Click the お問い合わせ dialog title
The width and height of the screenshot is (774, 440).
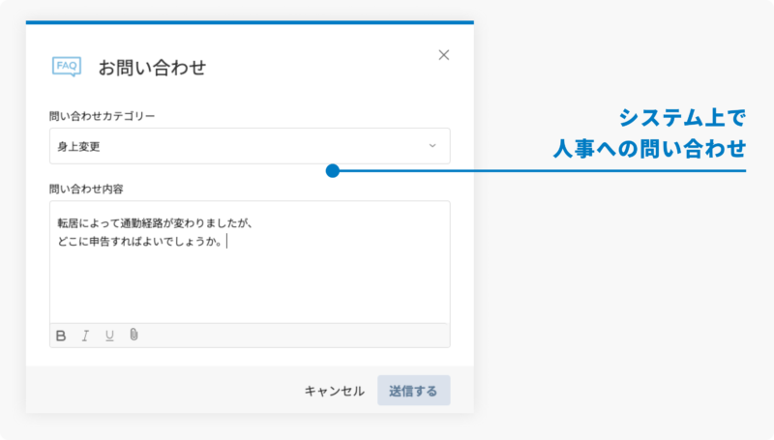click(153, 68)
